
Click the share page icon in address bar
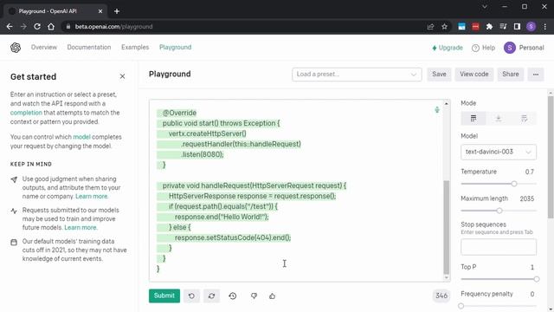[x=430, y=27]
